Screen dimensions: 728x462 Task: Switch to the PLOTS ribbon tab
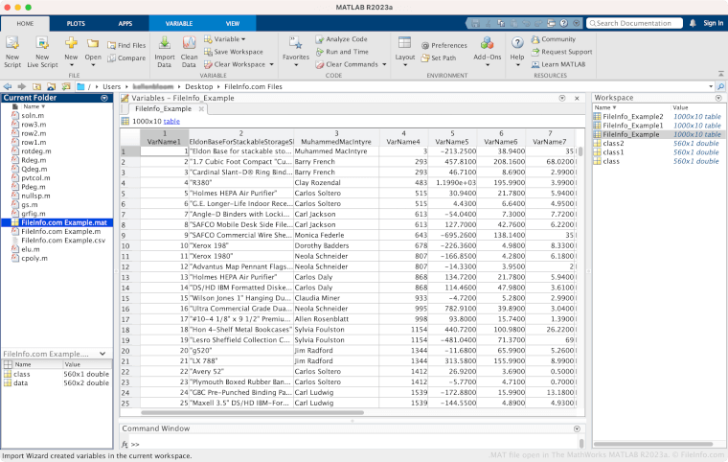tap(76, 21)
